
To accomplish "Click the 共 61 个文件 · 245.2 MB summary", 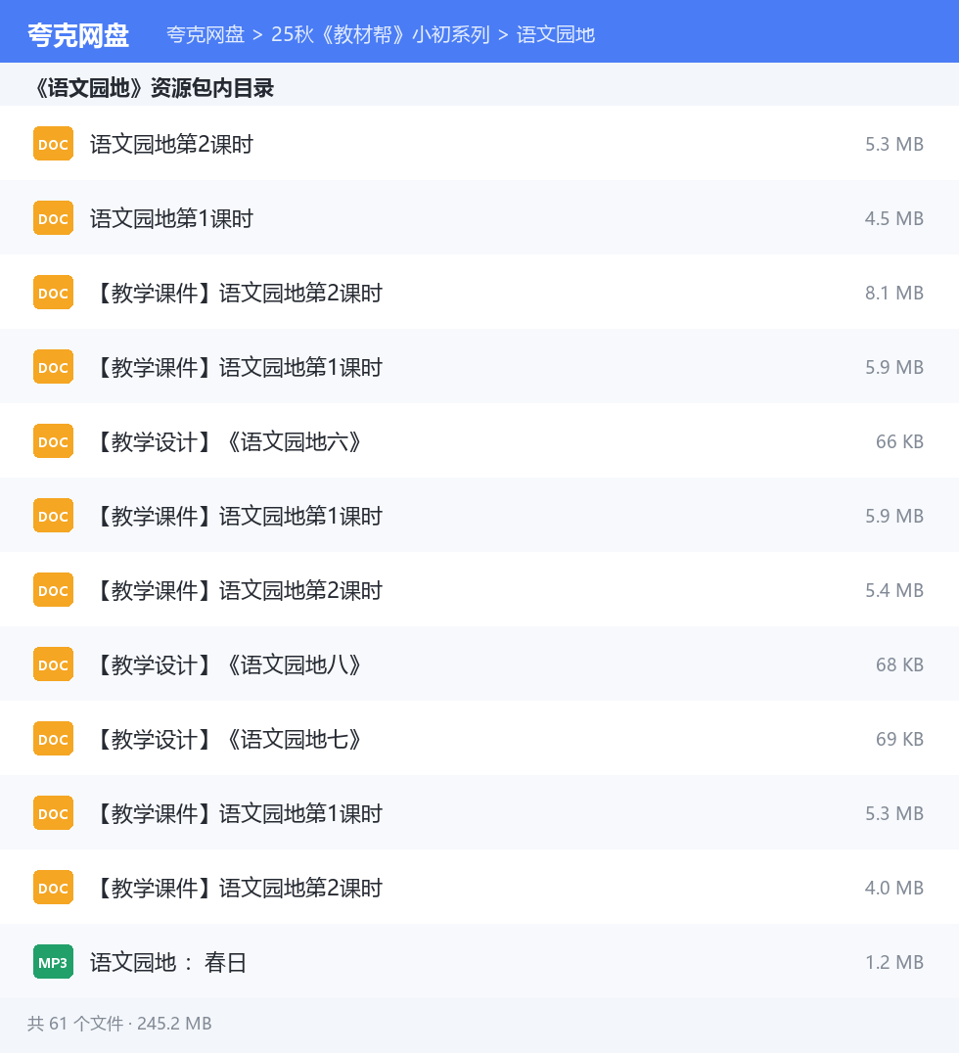I will (x=119, y=1024).
